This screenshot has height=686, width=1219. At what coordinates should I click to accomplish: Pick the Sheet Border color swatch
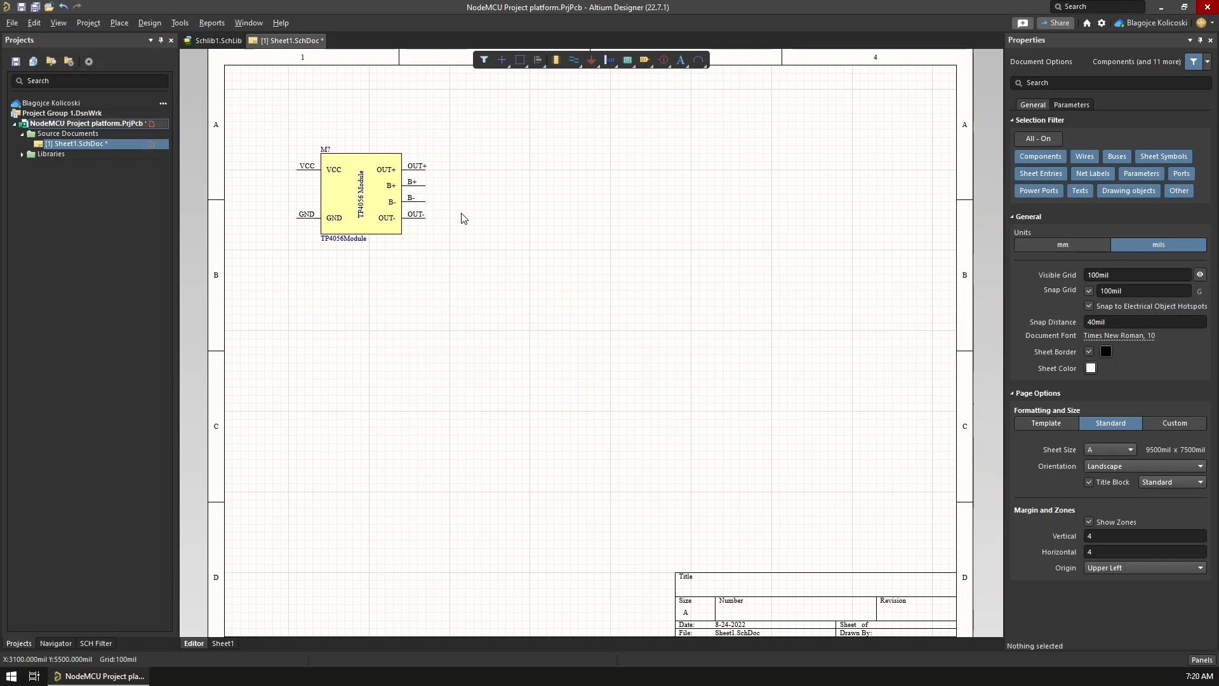[x=1106, y=352]
